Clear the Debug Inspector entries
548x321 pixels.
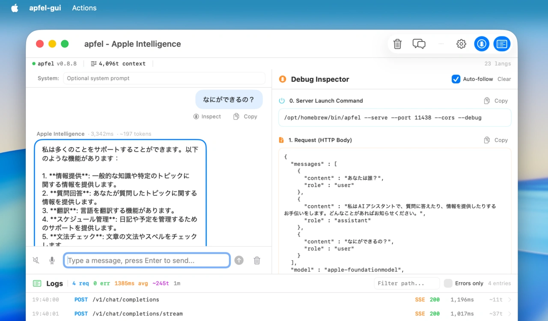click(504, 79)
